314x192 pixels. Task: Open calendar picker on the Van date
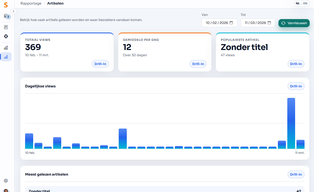coord(231,23)
